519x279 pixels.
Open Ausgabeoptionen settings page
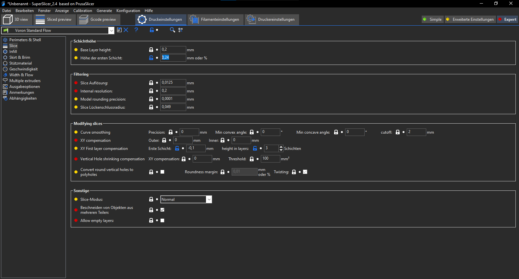[25, 86]
